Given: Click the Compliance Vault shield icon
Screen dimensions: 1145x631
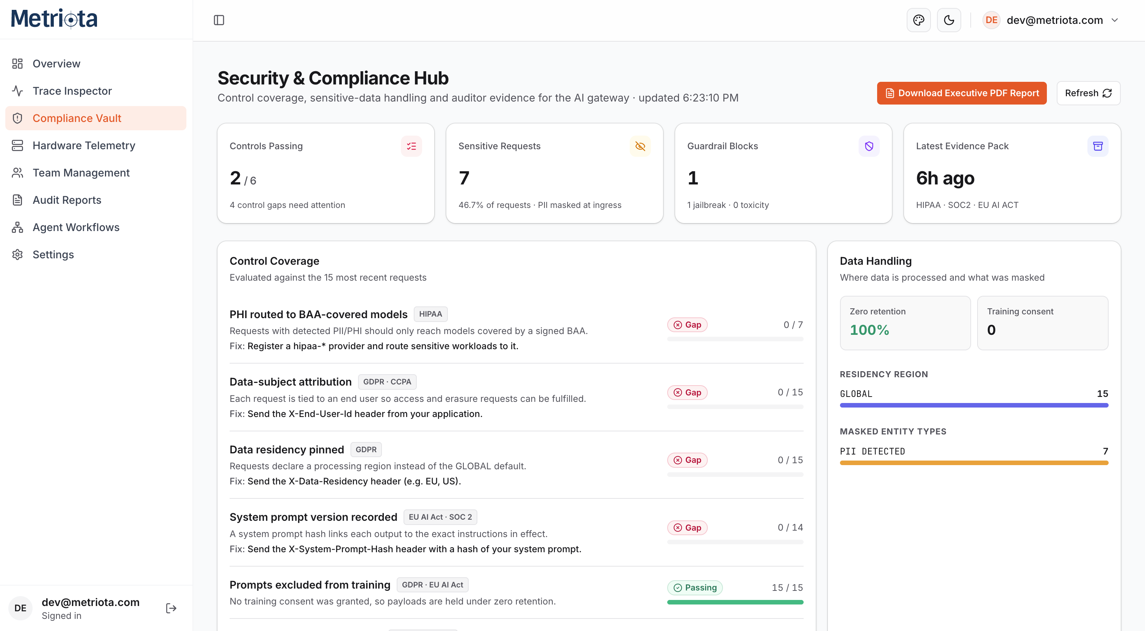Looking at the screenshot, I should pyautogui.click(x=17, y=118).
